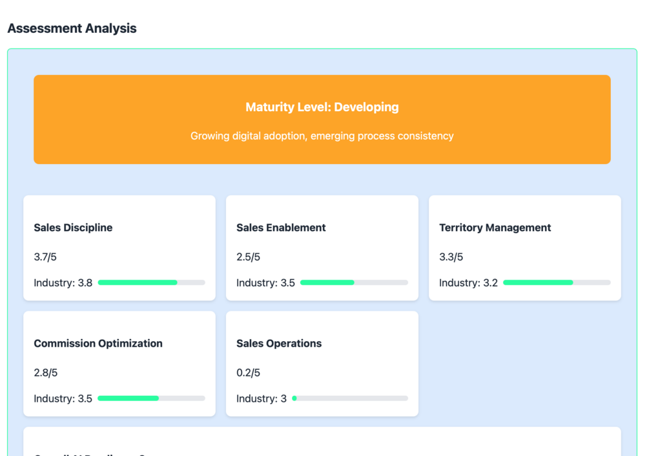Click the Territory Management progress bar
This screenshot has width=649, height=456.
[557, 283]
